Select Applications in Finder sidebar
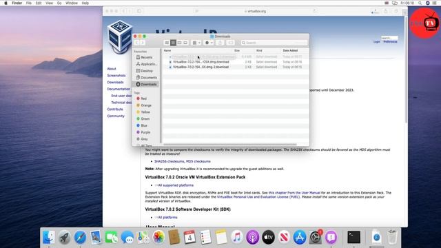 tap(146, 64)
